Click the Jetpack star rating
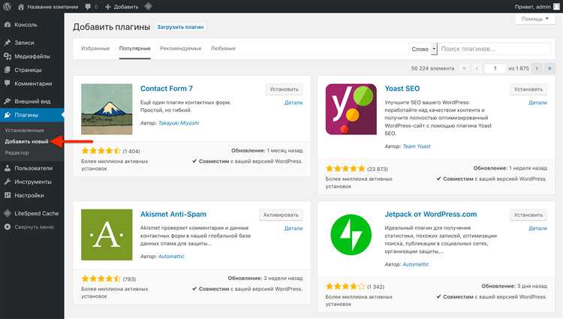 pyautogui.click(x=345, y=287)
